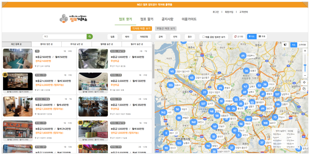Switch to 목록 list view toggle
The image size is (310, 155).
pyautogui.click(x=262, y=37)
